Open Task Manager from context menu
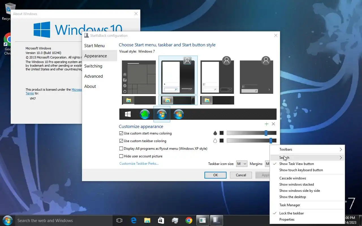 coord(307,205)
